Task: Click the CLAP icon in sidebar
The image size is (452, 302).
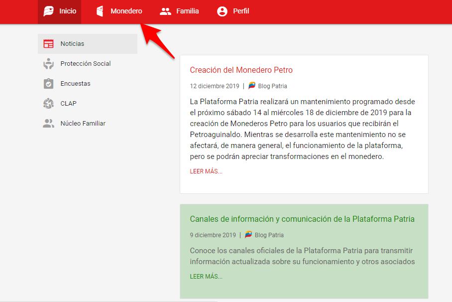Action: 48,103
